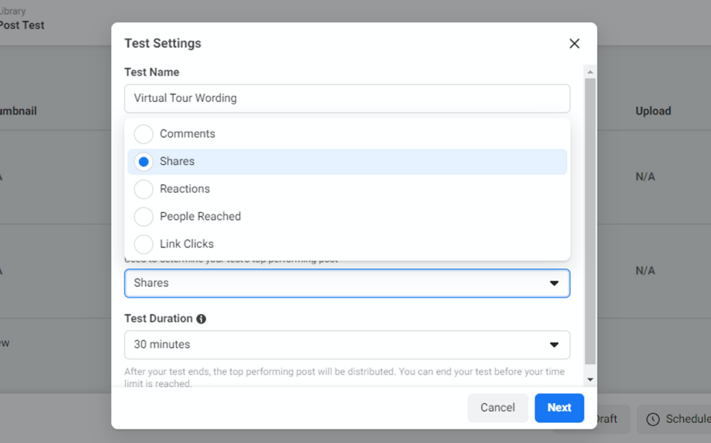Click the info icon next to Test Duration
The image size is (711, 443).
[x=201, y=318]
